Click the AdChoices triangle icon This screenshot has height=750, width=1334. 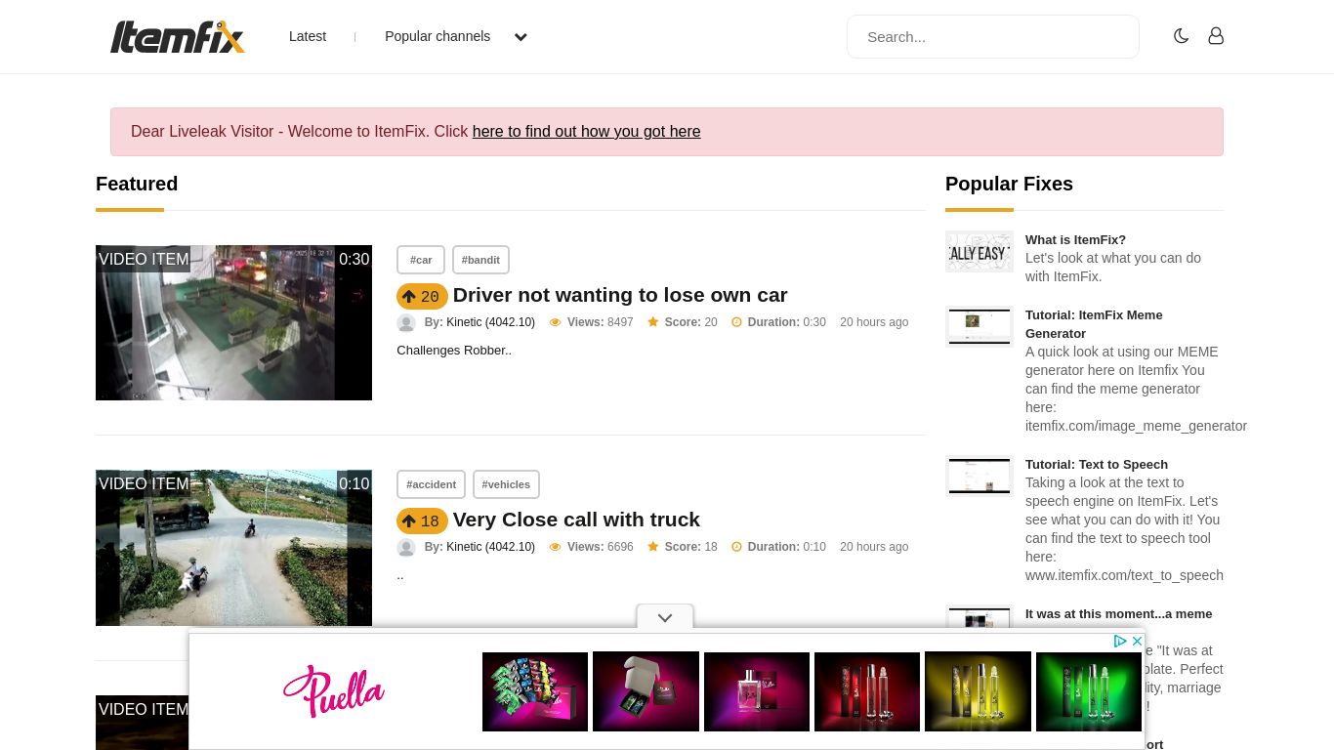click(x=1120, y=641)
